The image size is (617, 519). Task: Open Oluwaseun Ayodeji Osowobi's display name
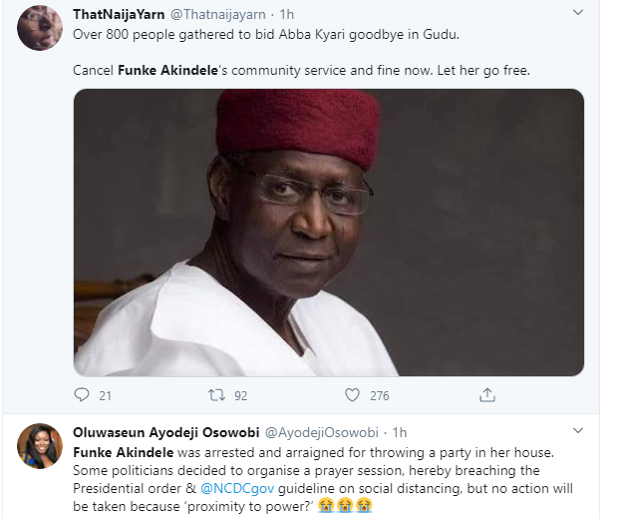pyautogui.click(x=164, y=432)
